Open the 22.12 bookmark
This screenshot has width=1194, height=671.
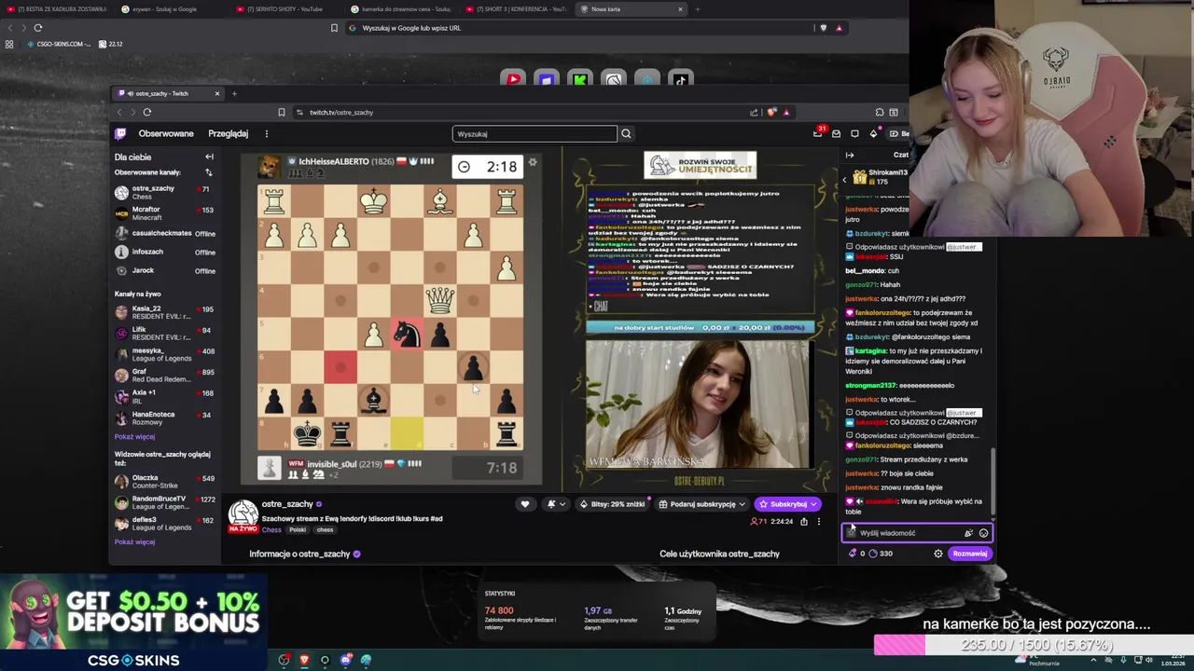[111, 44]
